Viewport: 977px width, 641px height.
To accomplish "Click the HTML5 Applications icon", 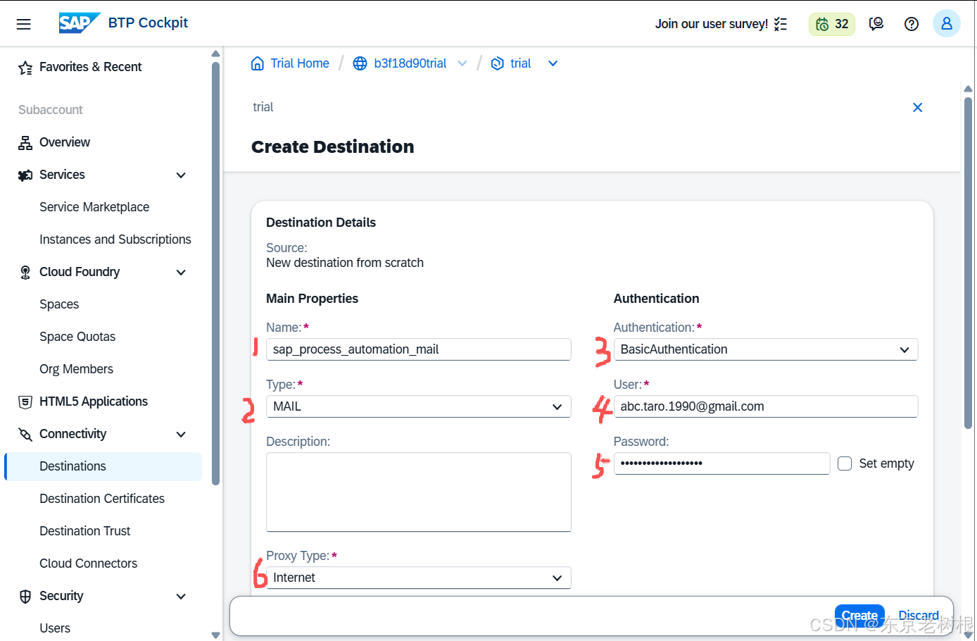I will pyautogui.click(x=25, y=402).
